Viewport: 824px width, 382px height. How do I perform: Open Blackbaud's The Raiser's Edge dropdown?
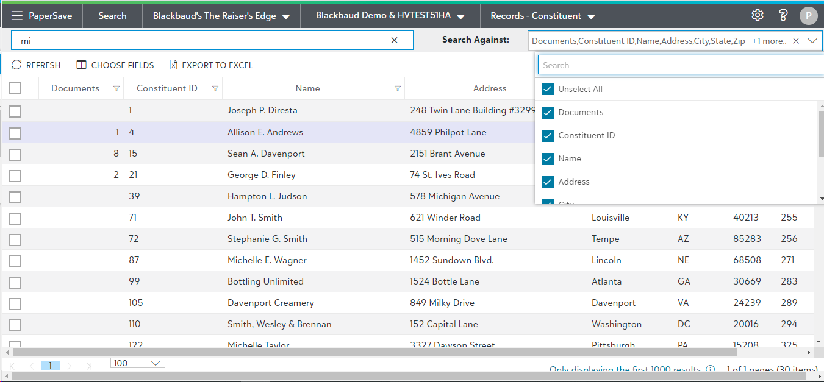[x=221, y=16]
